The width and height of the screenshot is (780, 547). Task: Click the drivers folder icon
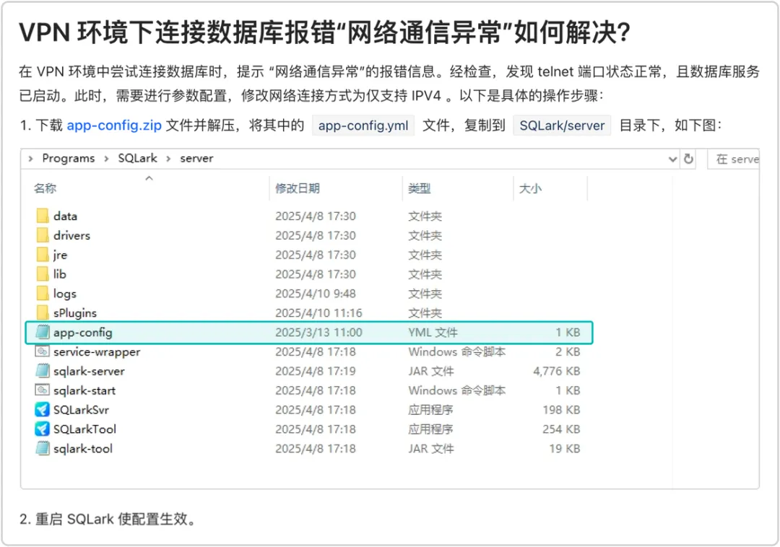(43, 235)
